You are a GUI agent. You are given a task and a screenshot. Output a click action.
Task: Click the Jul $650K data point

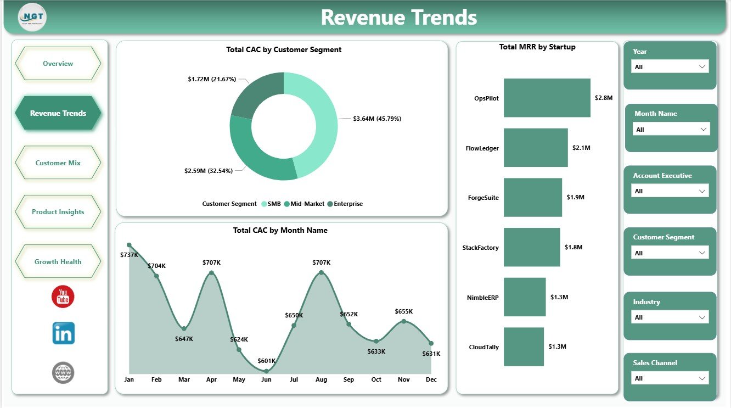pos(294,326)
